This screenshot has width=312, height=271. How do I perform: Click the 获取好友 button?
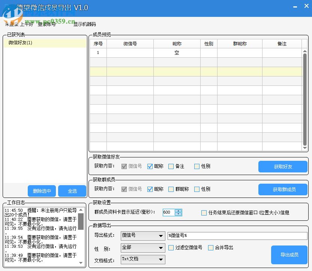[283, 166]
